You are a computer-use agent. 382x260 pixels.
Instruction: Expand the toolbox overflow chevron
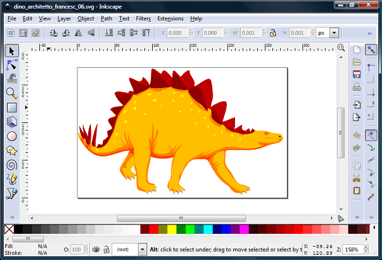pyautogui.click(x=12, y=218)
